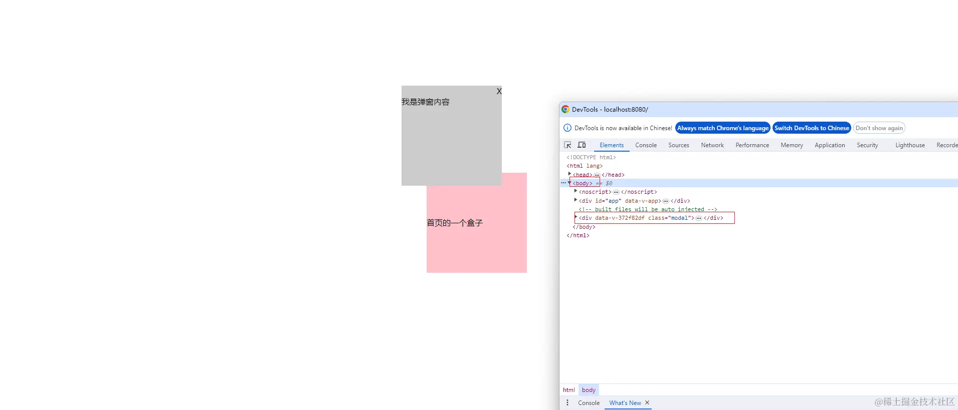Open the Lighthouse tab
The image size is (958, 410).
[x=910, y=145]
